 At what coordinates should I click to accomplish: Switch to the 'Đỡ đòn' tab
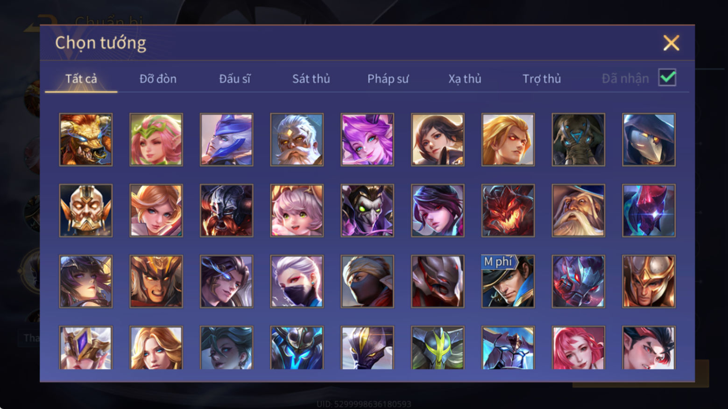(158, 79)
